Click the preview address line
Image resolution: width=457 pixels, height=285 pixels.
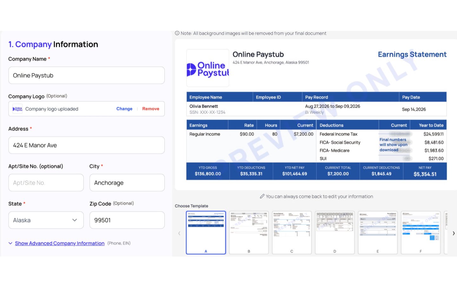click(271, 62)
